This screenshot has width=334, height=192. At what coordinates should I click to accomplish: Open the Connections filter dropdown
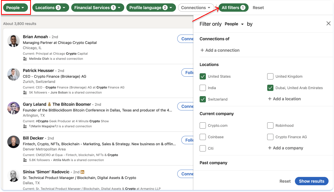196,8
